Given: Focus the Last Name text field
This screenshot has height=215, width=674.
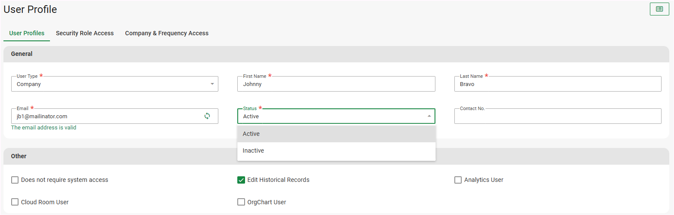Looking at the screenshot, I should (x=557, y=84).
